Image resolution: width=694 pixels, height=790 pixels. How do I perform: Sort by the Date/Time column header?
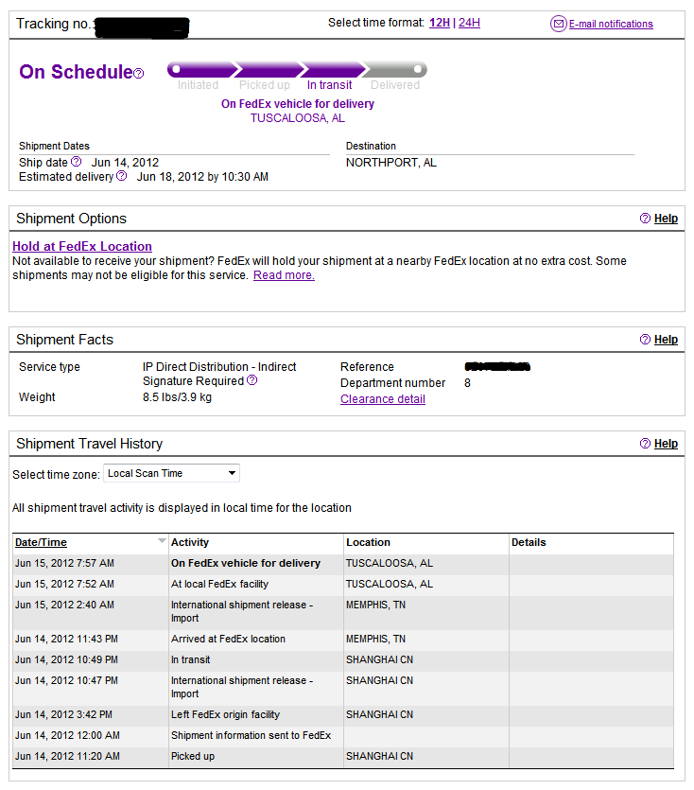[41, 543]
